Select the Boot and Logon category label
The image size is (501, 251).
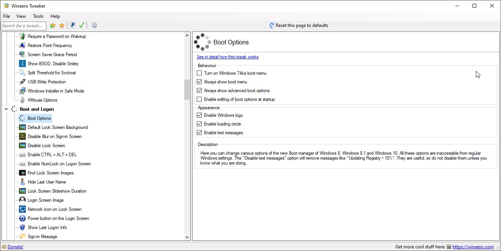pyautogui.click(x=37, y=109)
